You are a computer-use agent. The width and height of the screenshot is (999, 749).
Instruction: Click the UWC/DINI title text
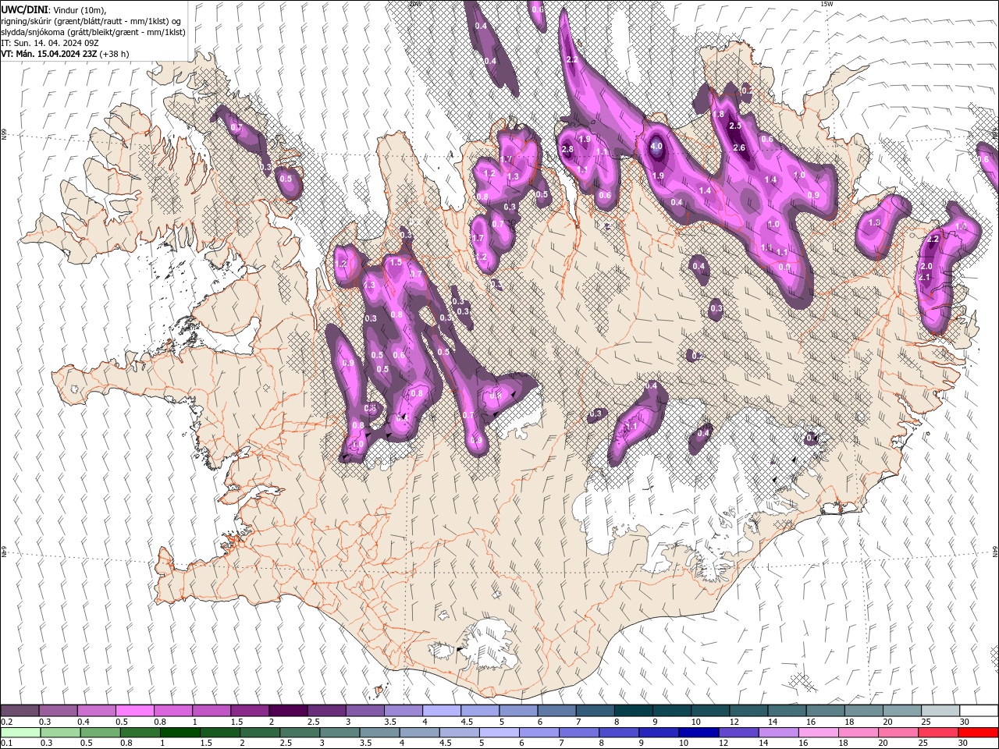tap(25, 9)
